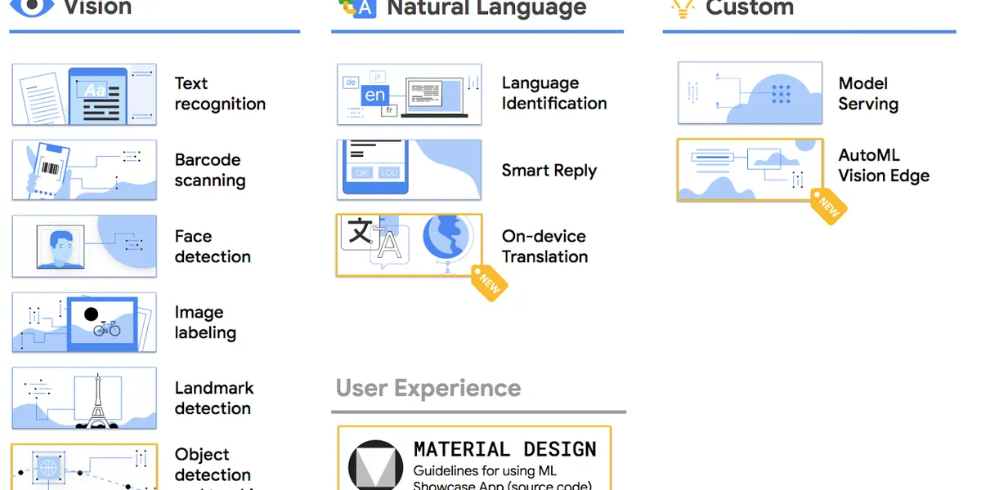
Task: Click the "Text recognition" label
Action: (220, 94)
